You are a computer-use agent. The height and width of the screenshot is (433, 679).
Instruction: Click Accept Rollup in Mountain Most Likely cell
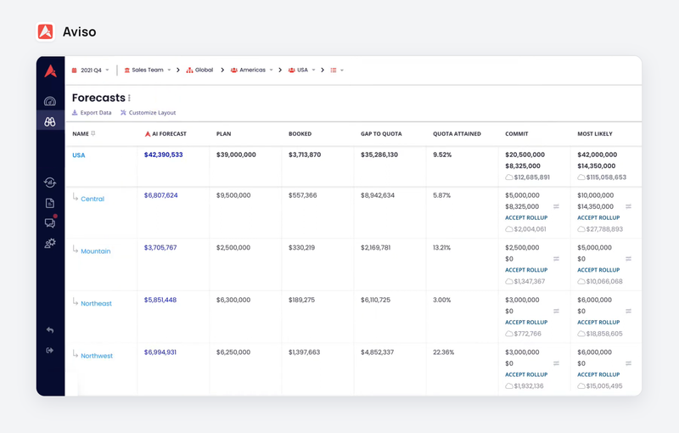click(x=598, y=270)
